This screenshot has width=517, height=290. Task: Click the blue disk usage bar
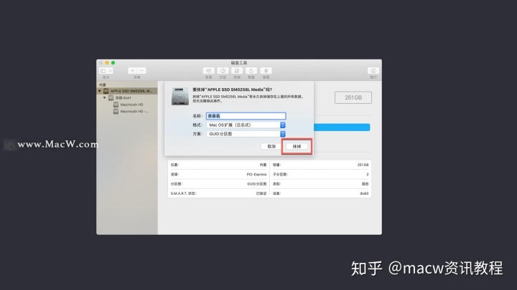pos(342,127)
